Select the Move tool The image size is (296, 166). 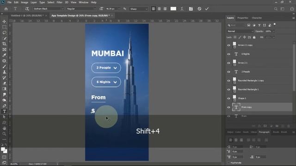click(4, 22)
